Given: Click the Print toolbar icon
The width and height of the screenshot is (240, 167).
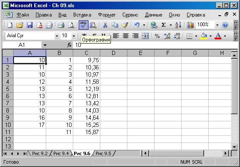Looking at the screenshot, I should coord(61,25).
